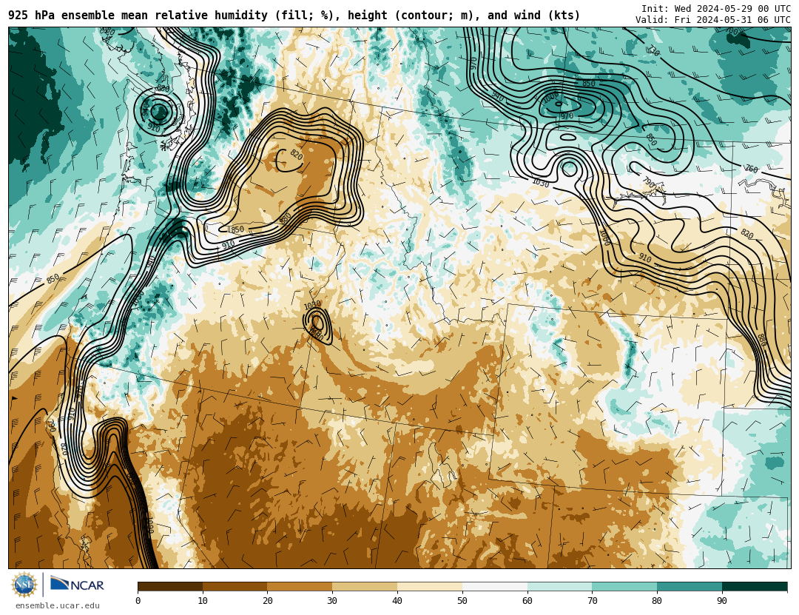This screenshot has height=615, width=799.
Task: Click the NCAR logo
Action: (x=77, y=585)
